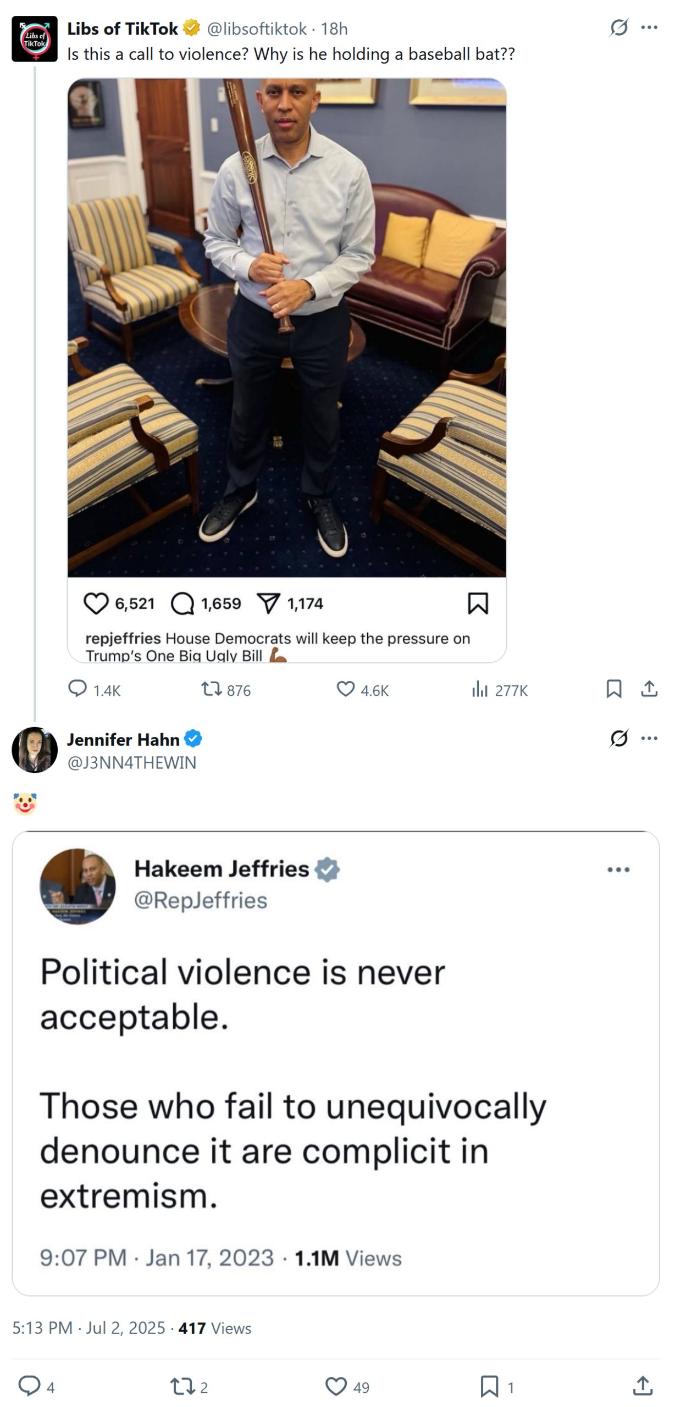Screen dimensions: 675x1407
Task: Share Jennifer Hahn's post
Action: (642, 1386)
